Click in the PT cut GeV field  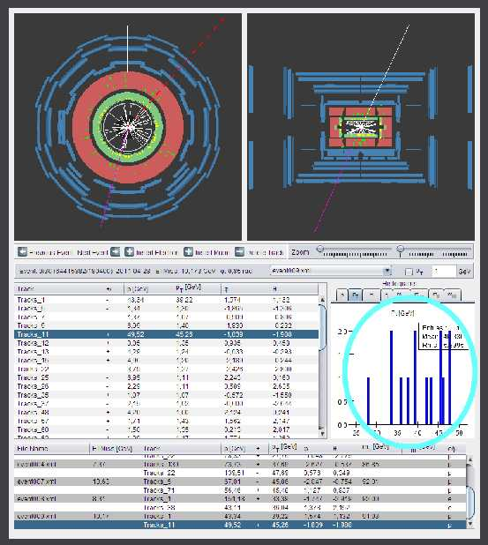pos(443,271)
